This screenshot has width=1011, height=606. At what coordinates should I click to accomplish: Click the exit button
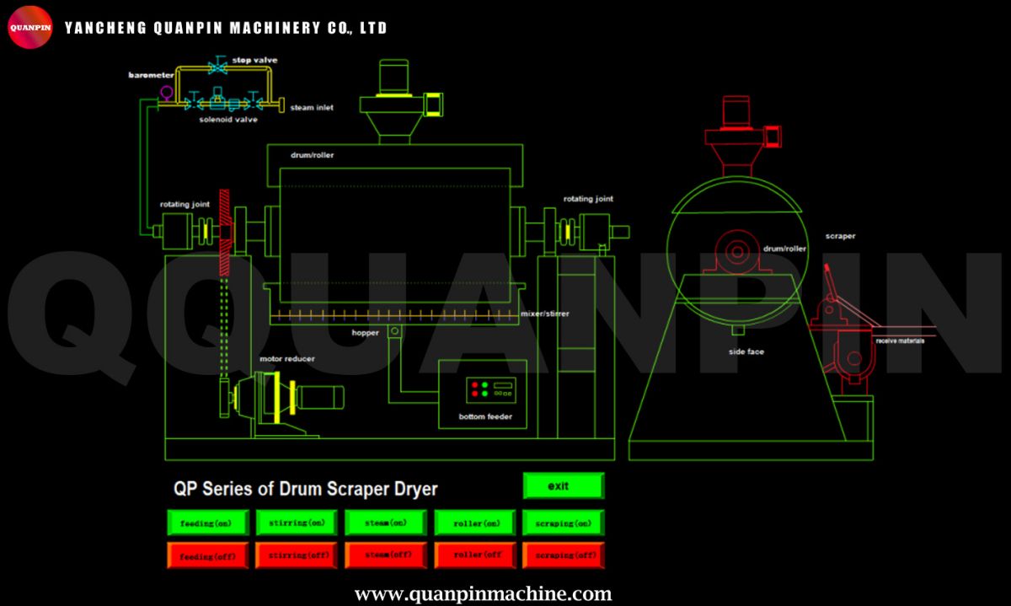[564, 485]
